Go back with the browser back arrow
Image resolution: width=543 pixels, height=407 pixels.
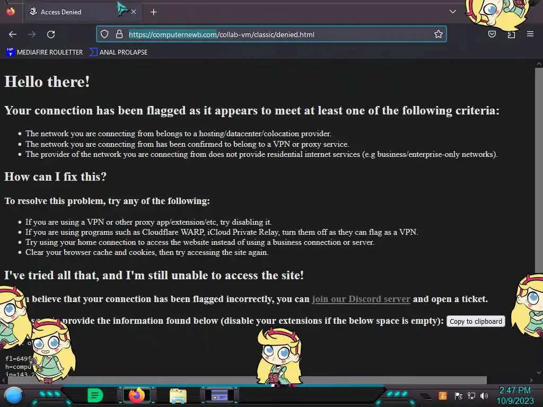(x=13, y=34)
